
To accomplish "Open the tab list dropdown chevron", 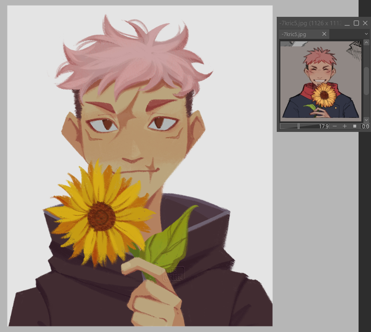I will pos(366,34).
